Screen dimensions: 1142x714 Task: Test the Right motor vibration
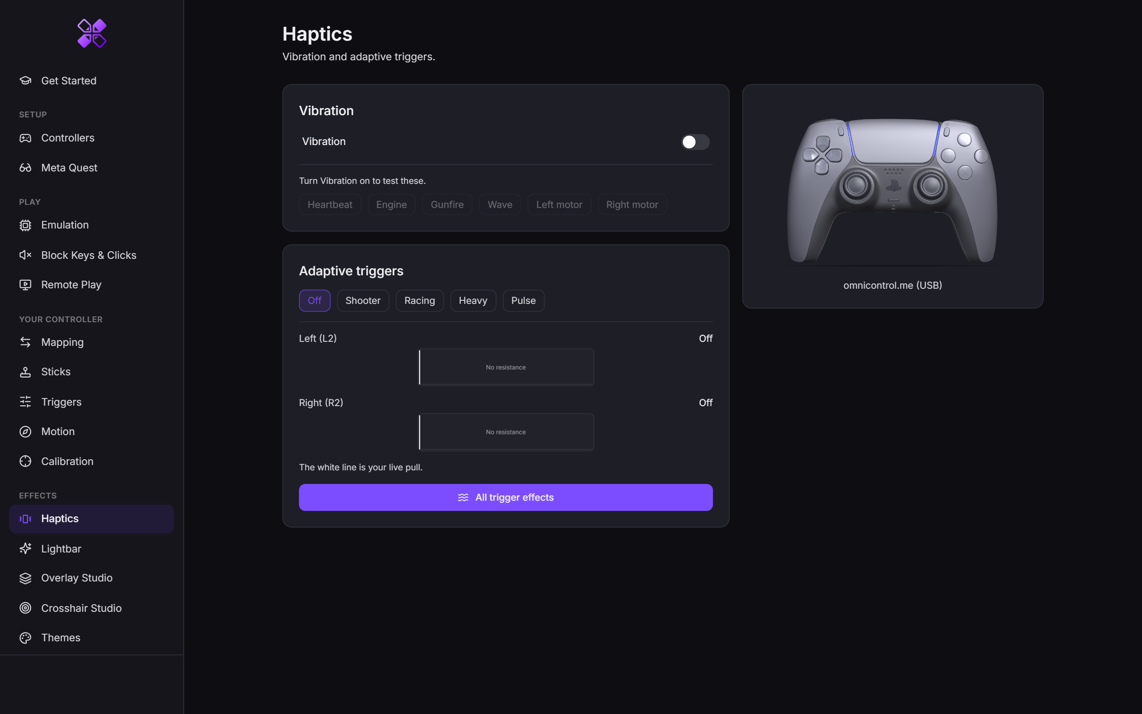tap(632, 204)
